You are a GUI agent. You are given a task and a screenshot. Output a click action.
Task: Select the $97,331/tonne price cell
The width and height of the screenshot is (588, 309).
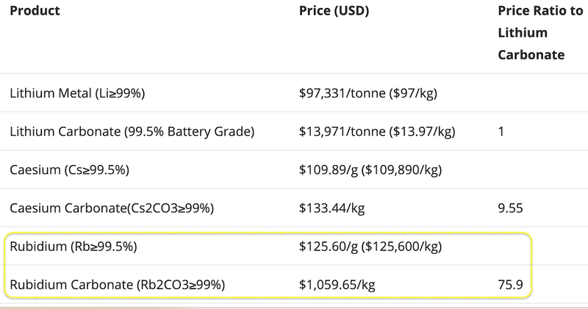click(368, 93)
